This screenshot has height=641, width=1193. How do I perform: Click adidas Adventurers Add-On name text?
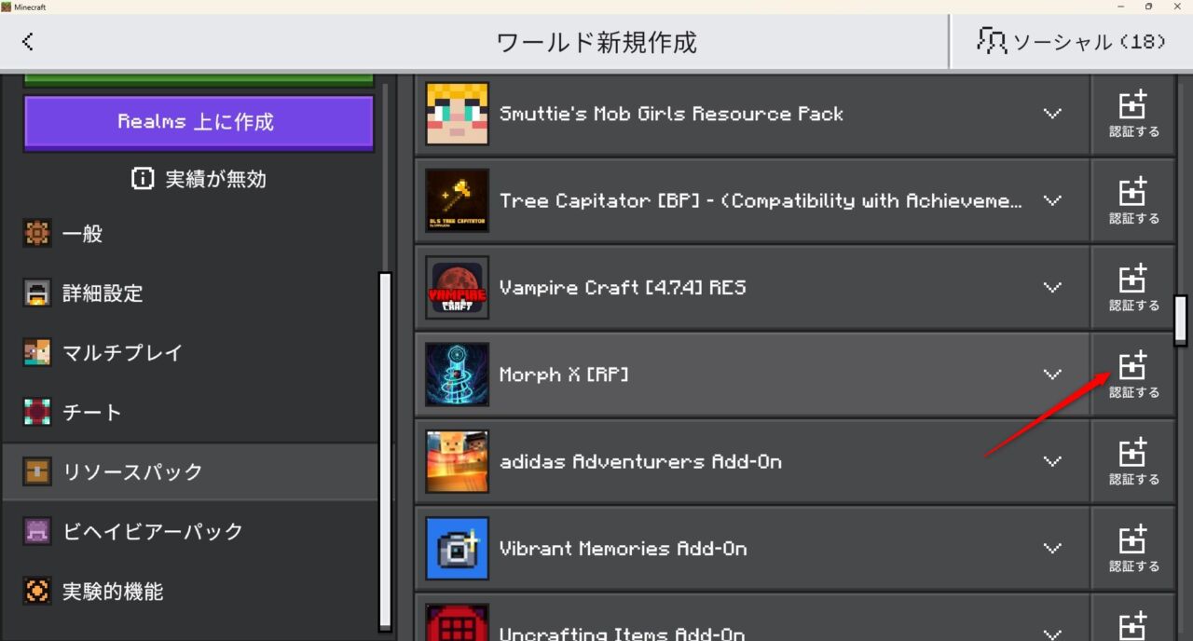click(x=640, y=461)
